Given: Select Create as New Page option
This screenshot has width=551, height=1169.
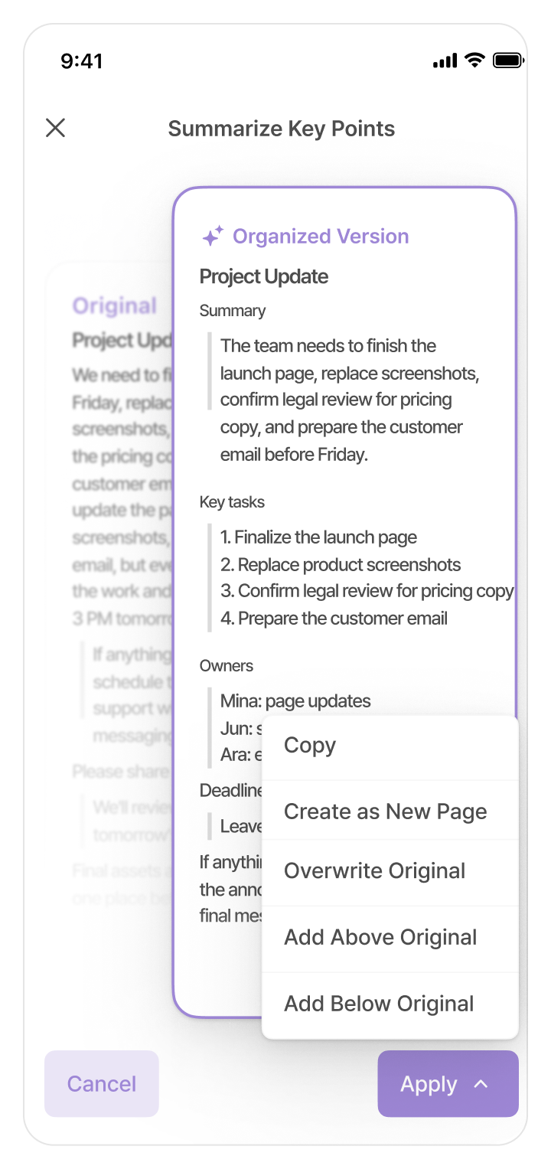Looking at the screenshot, I should pyautogui.click(x=385, y=811).
